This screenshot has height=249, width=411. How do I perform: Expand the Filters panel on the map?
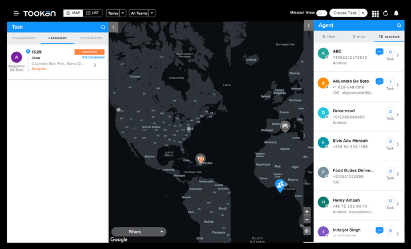[x=139, y=232]
